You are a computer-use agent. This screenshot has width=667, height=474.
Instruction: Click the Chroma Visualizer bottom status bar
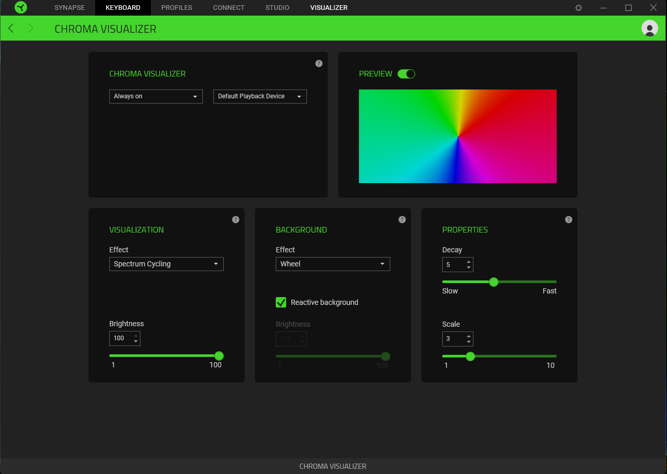click(x=333, y=466)
